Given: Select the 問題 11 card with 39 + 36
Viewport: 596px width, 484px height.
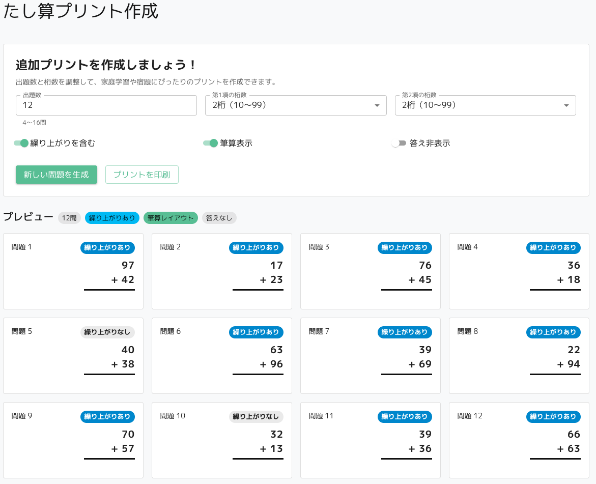Looking at the screenshot, I should click(x=371, y=440).
